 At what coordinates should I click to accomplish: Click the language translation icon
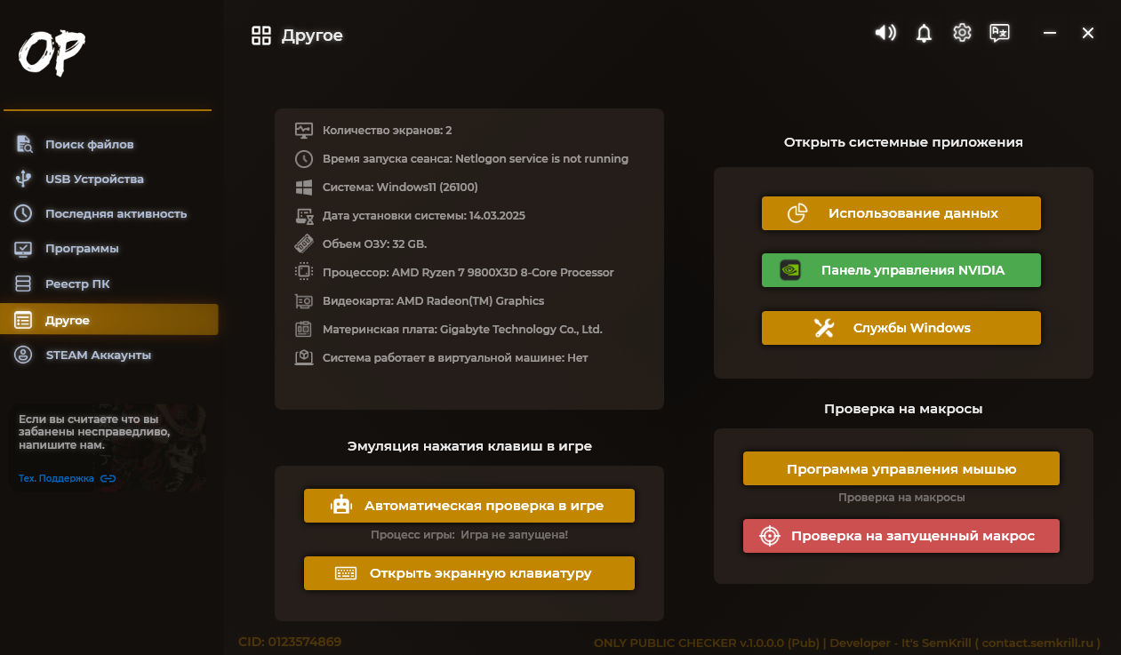[999, 34]
